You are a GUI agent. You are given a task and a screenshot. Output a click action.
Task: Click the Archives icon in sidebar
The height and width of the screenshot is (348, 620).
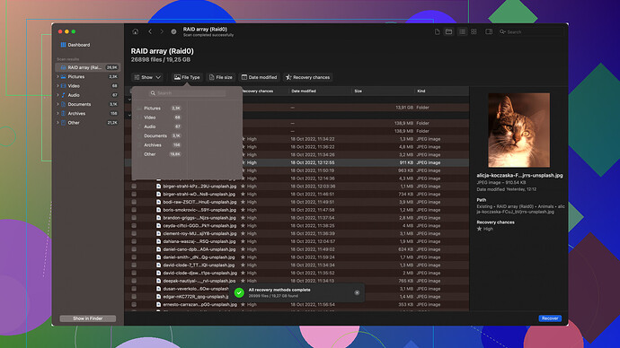point(63,113)
